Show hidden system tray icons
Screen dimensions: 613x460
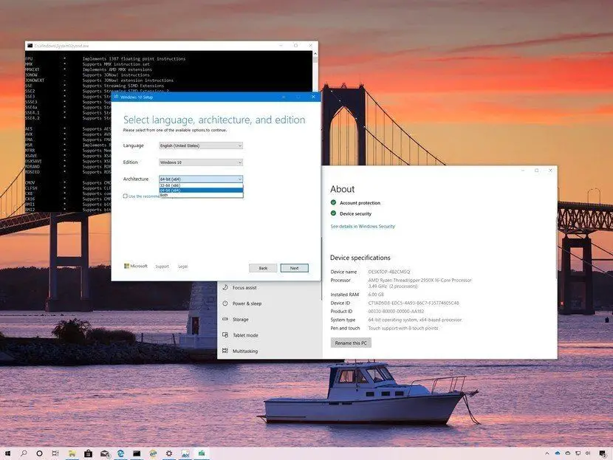coord(547,454)
